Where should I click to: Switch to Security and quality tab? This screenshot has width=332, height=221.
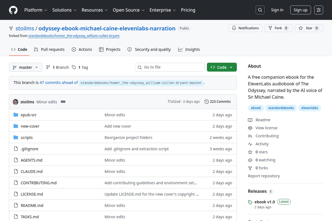click(149, 49)
